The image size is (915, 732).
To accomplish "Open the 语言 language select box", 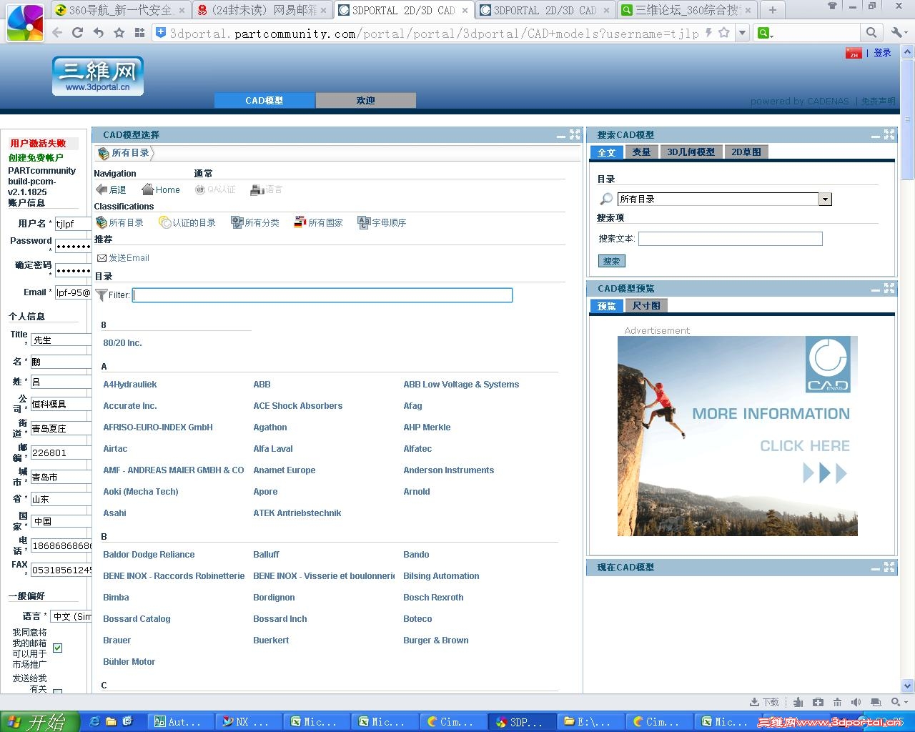I will click(71, 616).
